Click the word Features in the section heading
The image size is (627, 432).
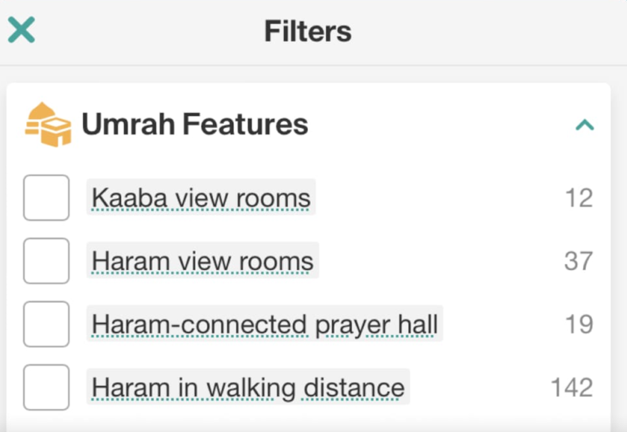[x=245, y=125]
